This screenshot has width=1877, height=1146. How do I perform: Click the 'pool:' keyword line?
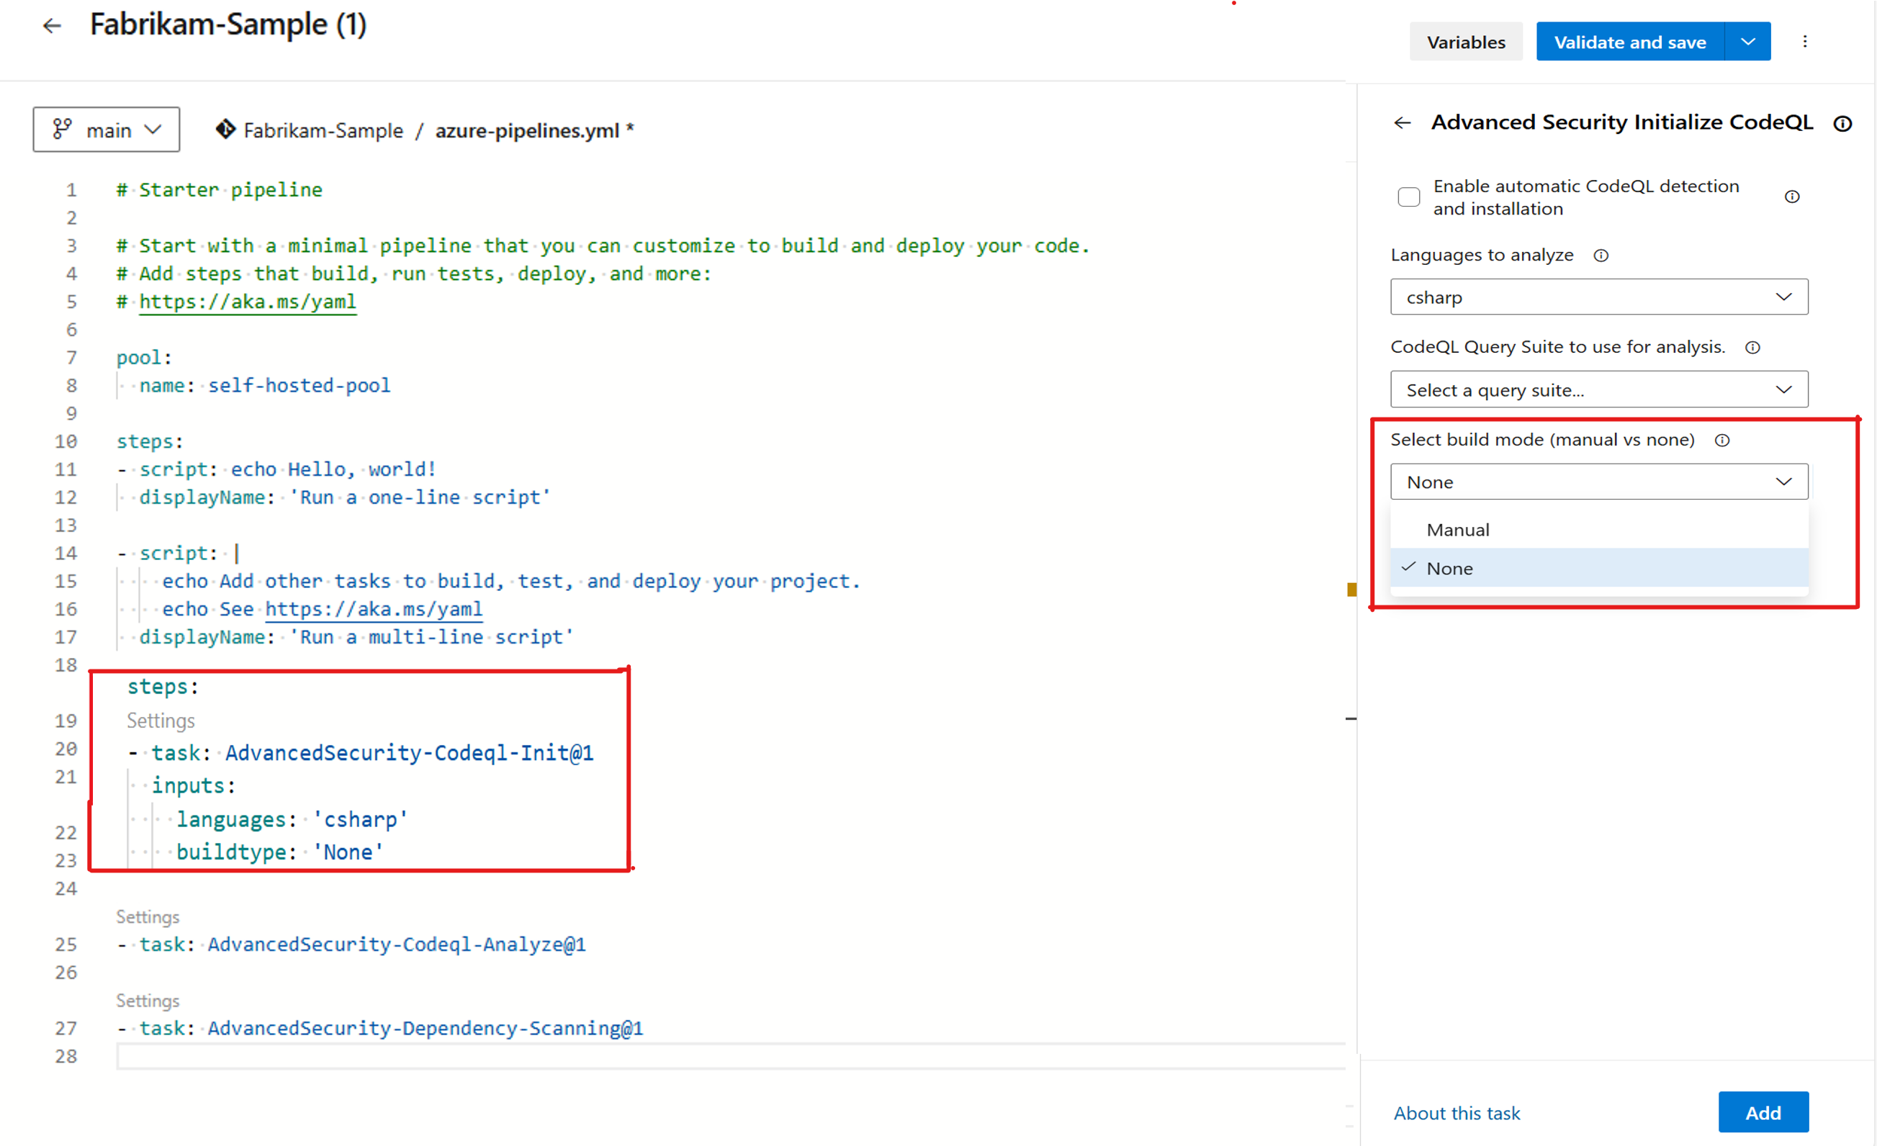[x=144, y=358]
